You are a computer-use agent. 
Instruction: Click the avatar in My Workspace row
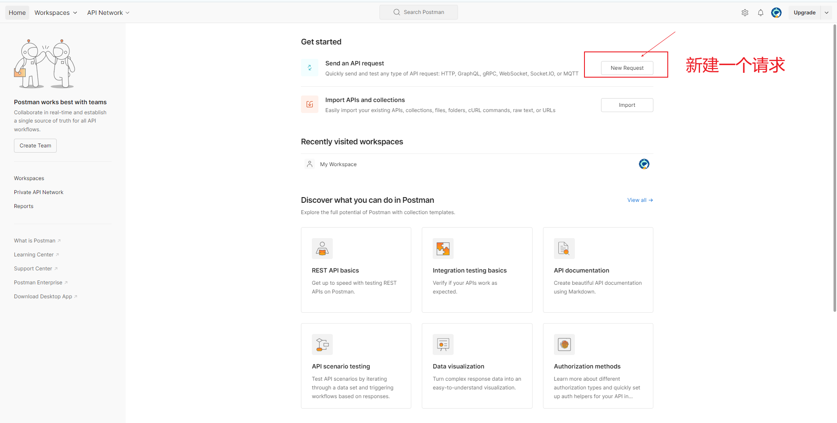click(x=644, y=164)
